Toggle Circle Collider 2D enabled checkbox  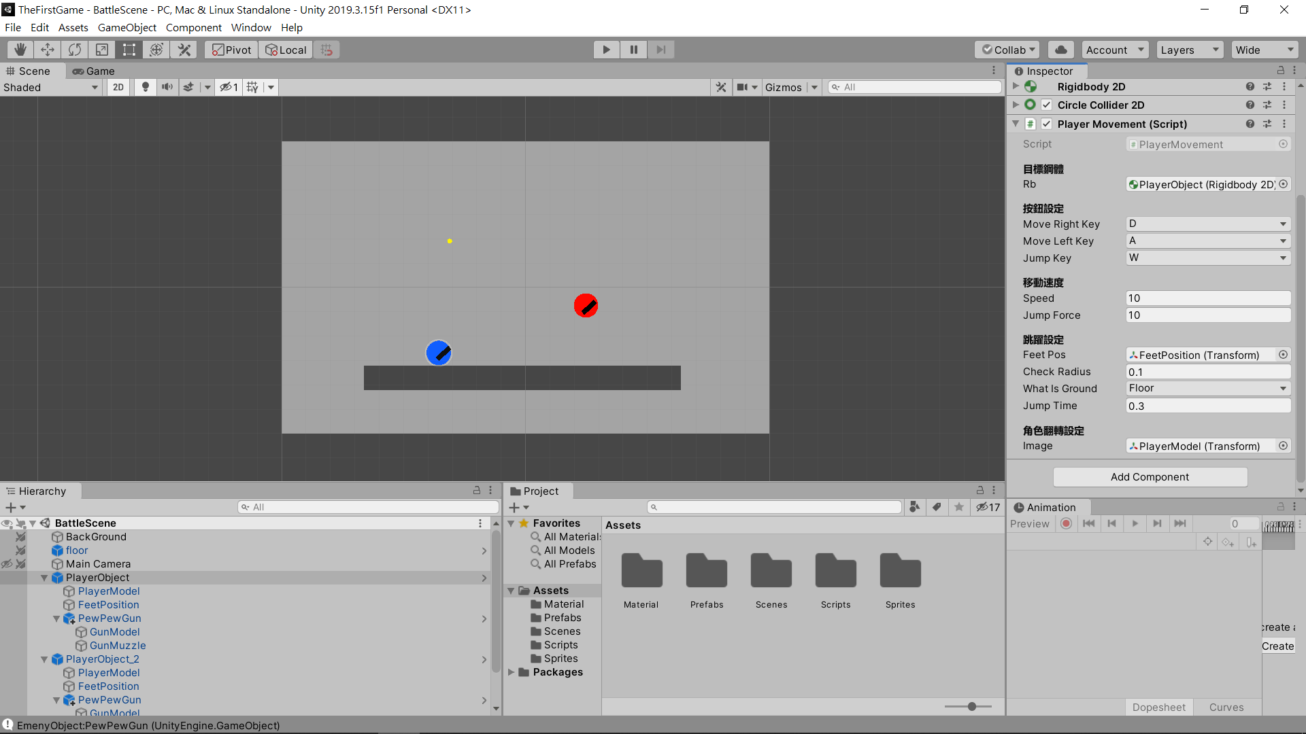(x=1047, y=105)
